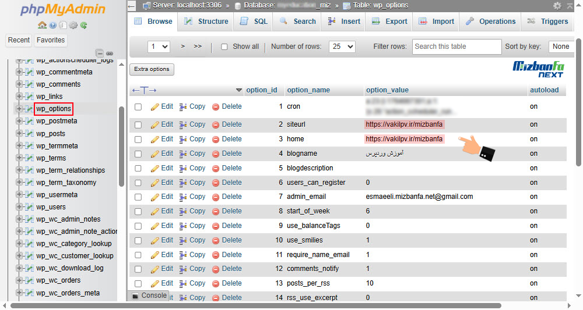This screenshot has width=583, height=310.
Task: Click wp_posts table icon in tree
Action: 30,134
